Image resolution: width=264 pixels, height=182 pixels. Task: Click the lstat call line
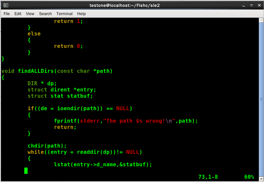(103, 165)
